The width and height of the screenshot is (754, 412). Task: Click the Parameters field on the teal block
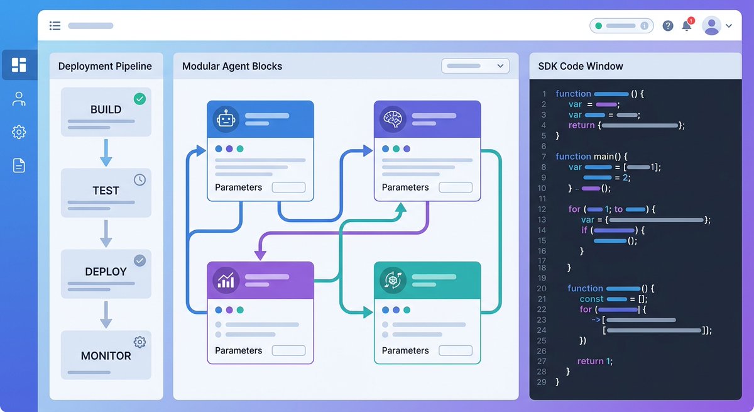point(455,350)
